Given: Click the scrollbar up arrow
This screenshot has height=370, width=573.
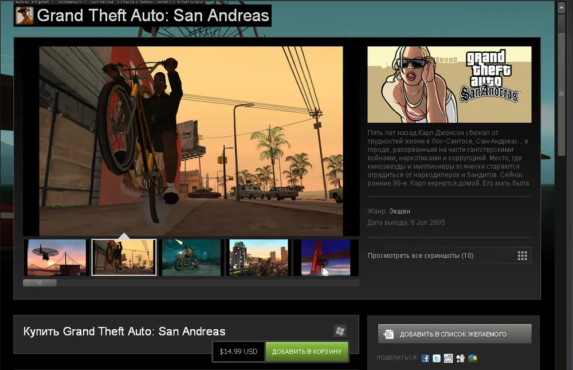Looking at the screenshot, I should 562,7.
